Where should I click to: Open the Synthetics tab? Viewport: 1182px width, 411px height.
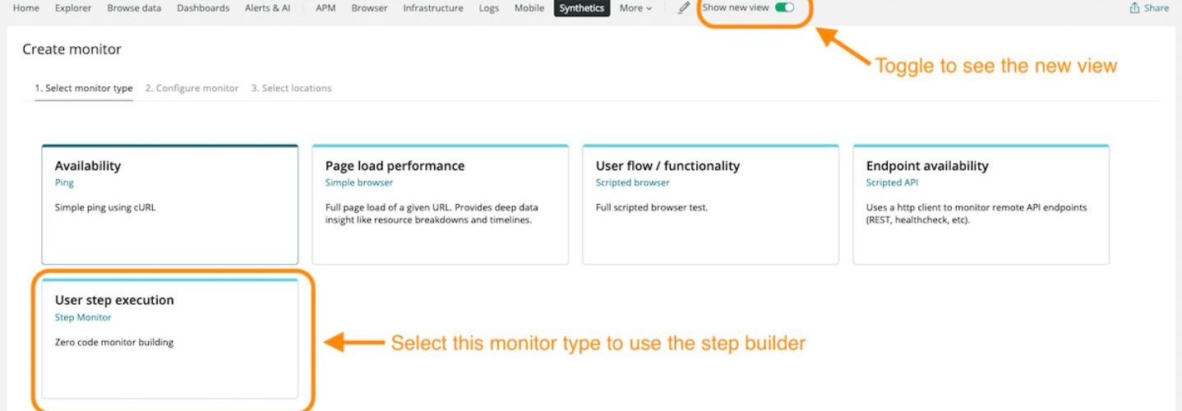point(582,8)
